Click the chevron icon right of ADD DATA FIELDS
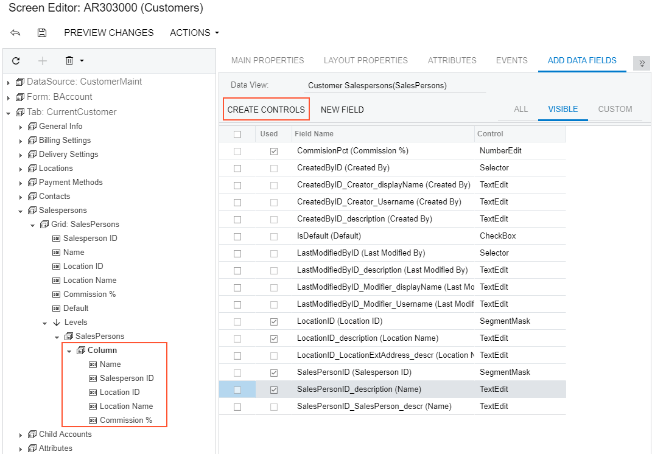 tap(642, 63)
